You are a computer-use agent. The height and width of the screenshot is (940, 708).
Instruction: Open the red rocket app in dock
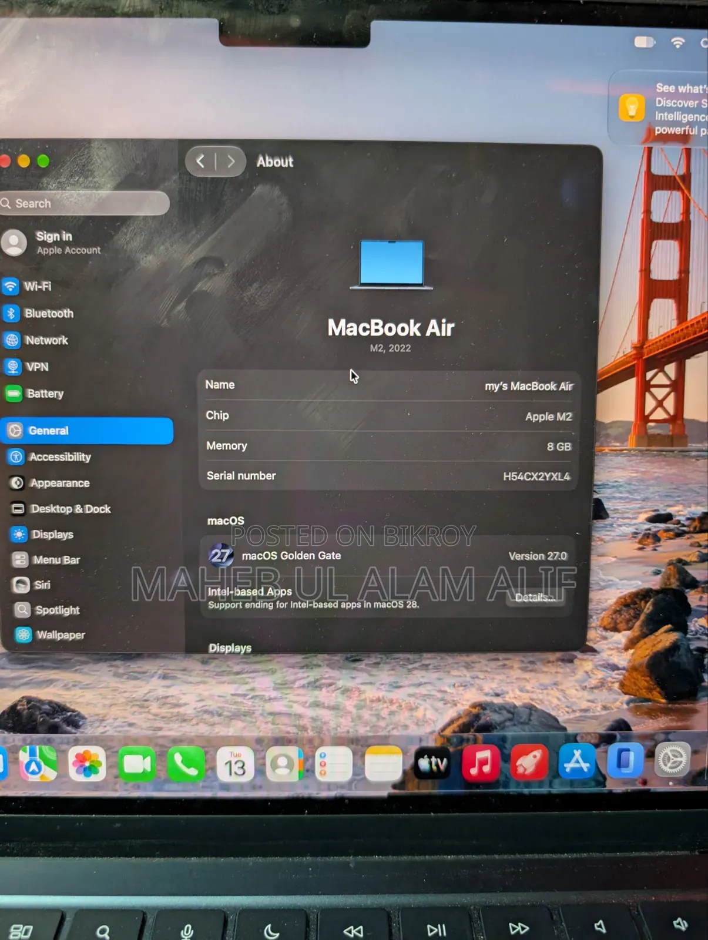coord(529,763)
